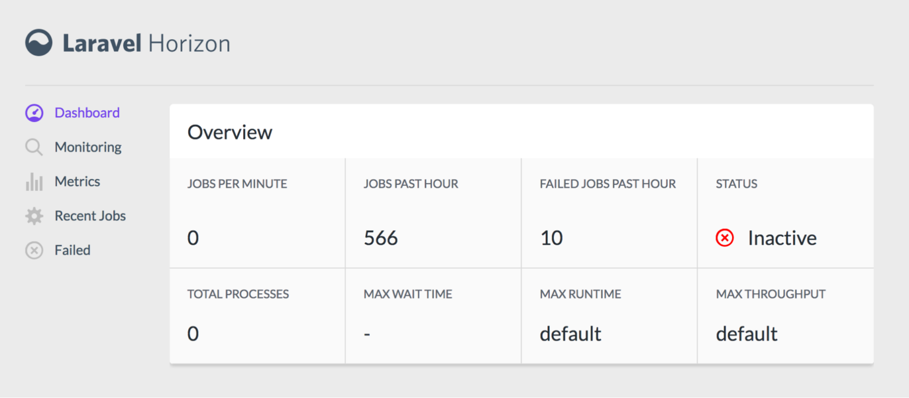909x398 pixels.
Task: Select the Dashboard sidebar entry
Action: coord(87,113)
